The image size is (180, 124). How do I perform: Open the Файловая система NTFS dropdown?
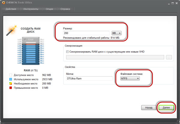click(130, 78)
